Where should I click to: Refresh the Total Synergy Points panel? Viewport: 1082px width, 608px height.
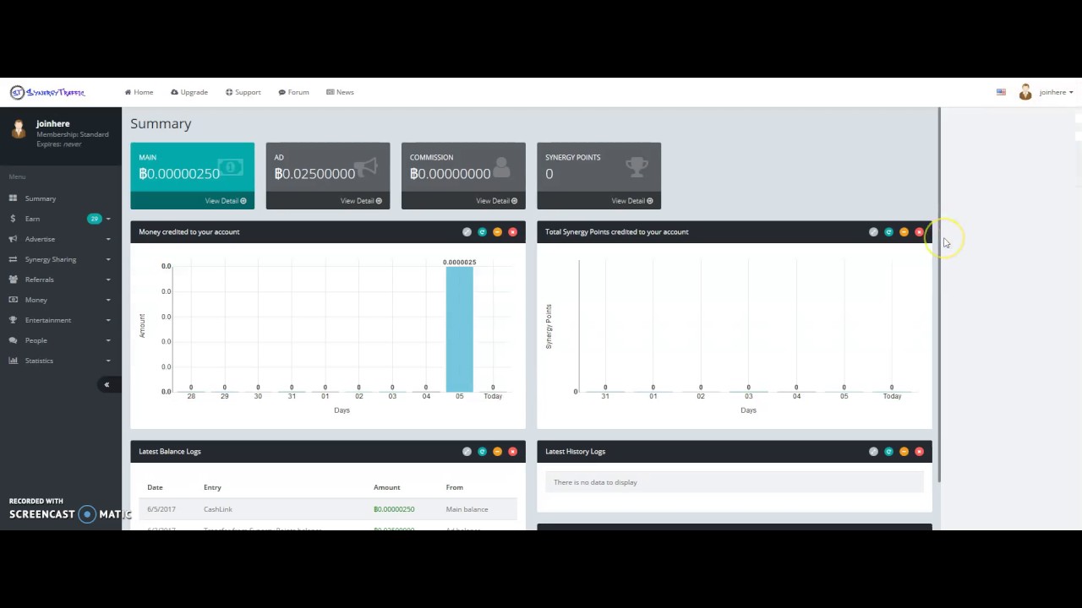[x=888, y=232]
